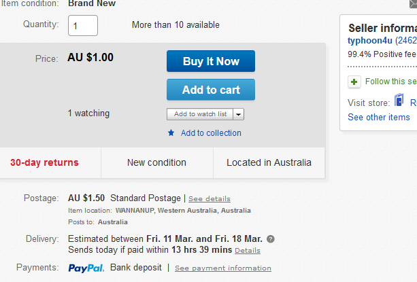
Task: Open delivery Details link
Action: coord(248,250)
